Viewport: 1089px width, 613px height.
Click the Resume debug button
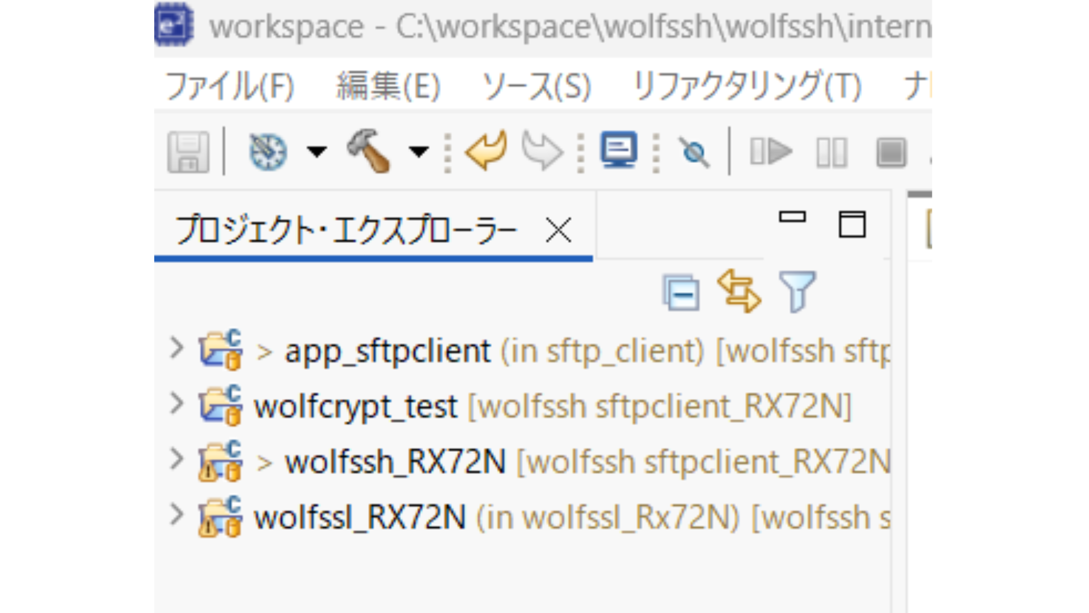pos(771,152)
